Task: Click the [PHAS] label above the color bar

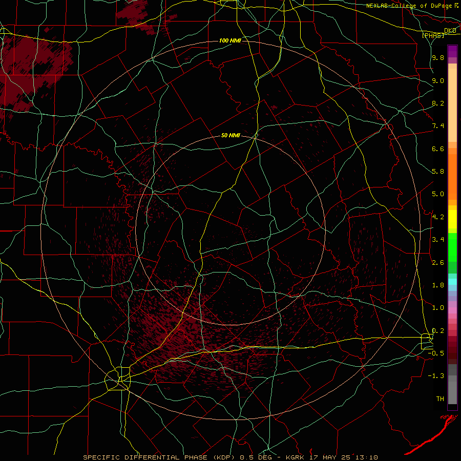Action: pos(433,35)
